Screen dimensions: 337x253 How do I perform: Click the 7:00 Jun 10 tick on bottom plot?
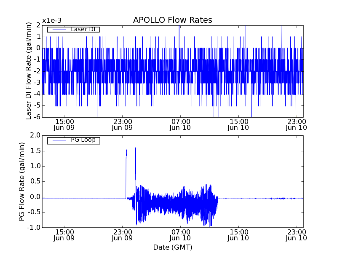tap(181, 234)
